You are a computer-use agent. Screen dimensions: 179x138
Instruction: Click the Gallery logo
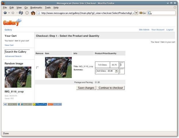coord(12,22)
